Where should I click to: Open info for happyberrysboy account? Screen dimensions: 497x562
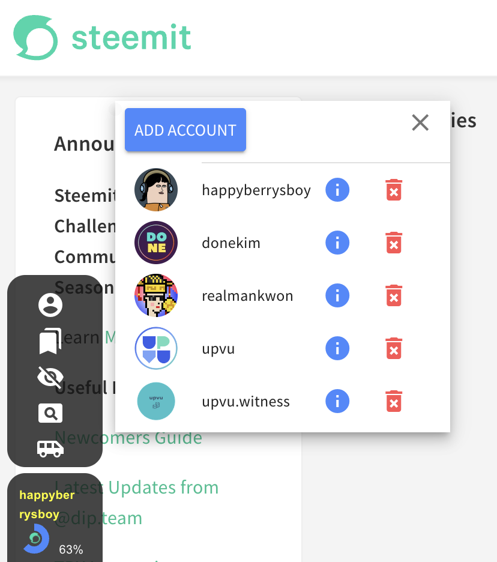tap(337, 190)
